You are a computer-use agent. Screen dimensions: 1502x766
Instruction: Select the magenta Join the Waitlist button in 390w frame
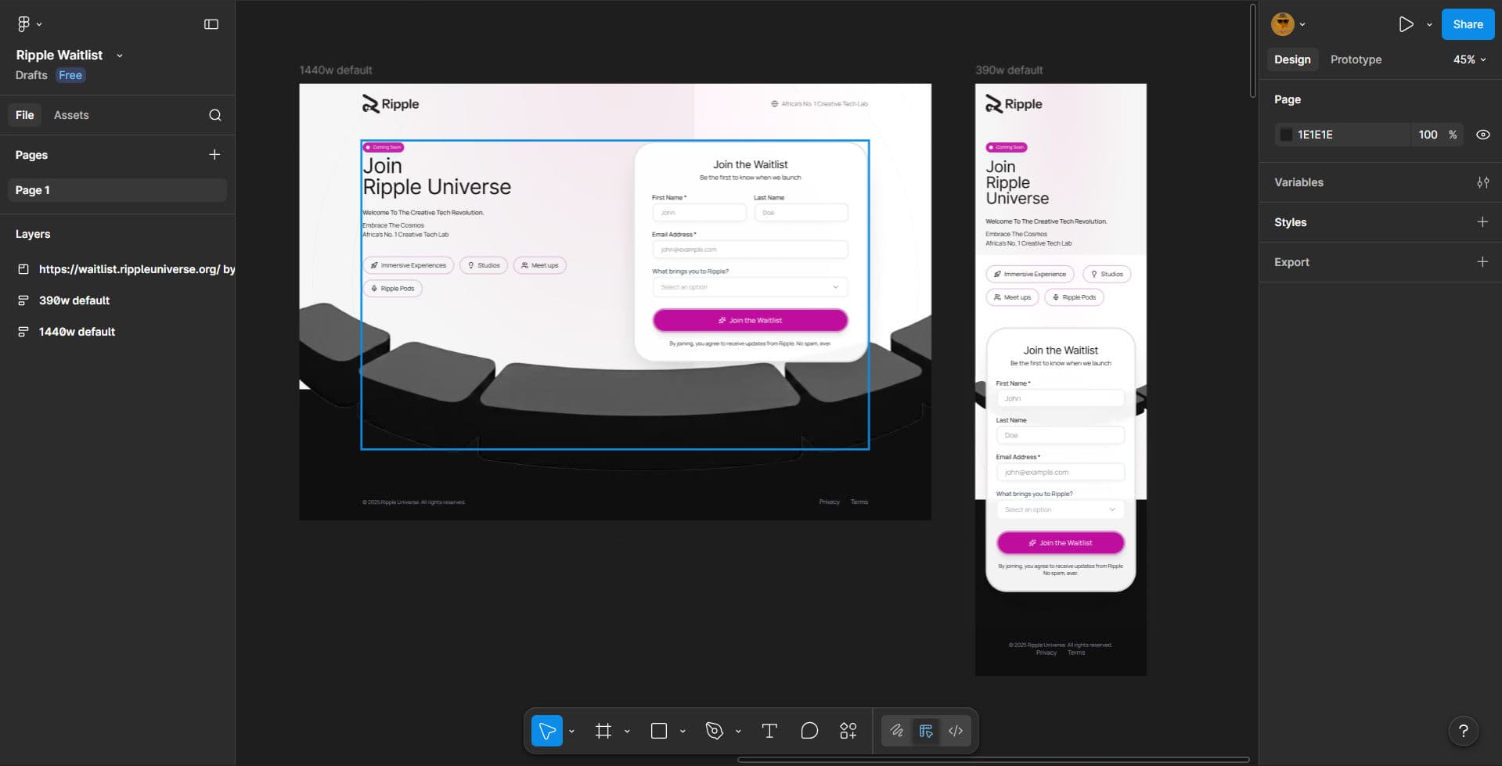pos(1061,542)
